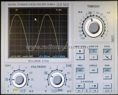The image size is (118, 95).
Task: Turn trigger ON
Action: pyautogui.click(x=80, y=70)
